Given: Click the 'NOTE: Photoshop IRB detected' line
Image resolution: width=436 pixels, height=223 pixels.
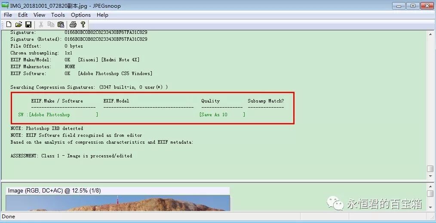Looking at the screenshot, I should pos(47,128).
